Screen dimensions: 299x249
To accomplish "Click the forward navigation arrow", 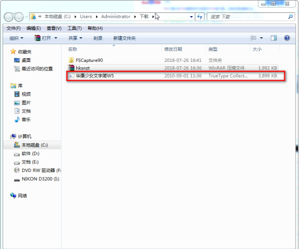I will pyautogui.click(x=19, y=17).
